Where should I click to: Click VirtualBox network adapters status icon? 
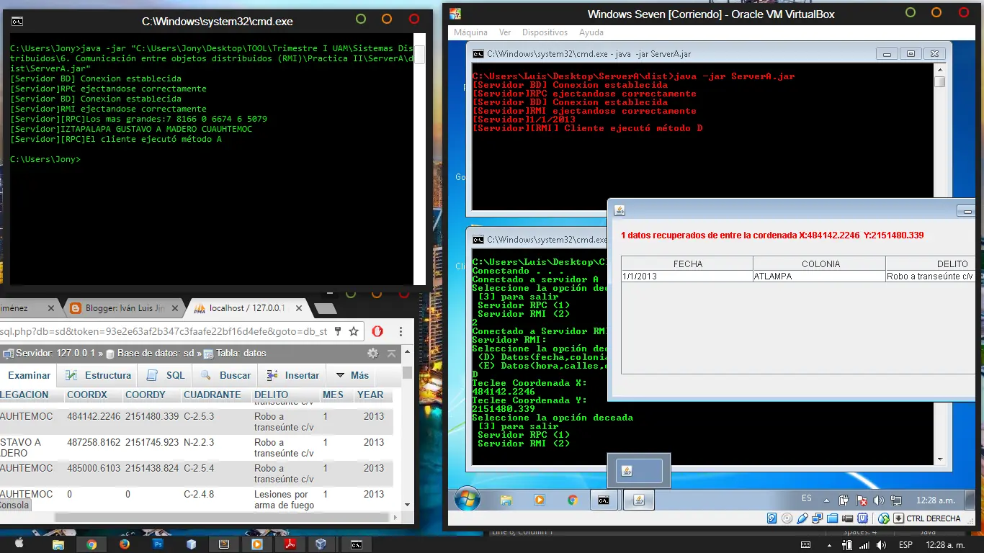tap(818, 518)
